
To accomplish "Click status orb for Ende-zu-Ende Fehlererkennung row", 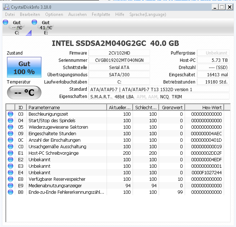I will click(10, 192).
